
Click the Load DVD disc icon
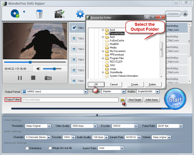tap(15, 14)
